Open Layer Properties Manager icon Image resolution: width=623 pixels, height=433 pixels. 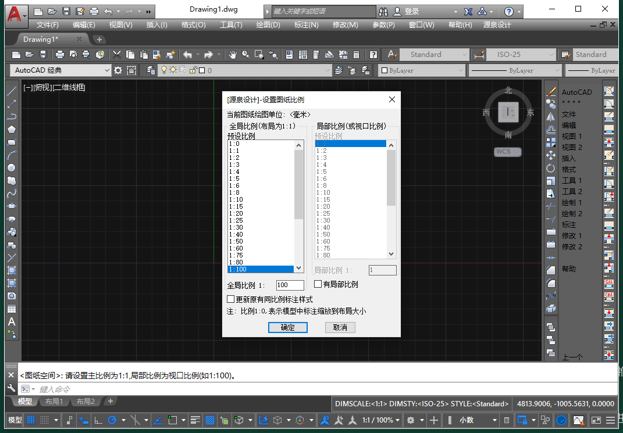[x=150, y=70]
